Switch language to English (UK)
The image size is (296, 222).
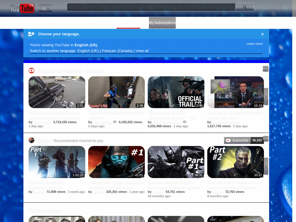click(88, 51)
